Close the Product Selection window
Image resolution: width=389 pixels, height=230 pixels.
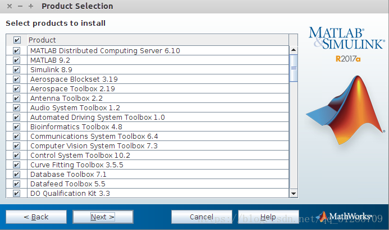point(10,6)
